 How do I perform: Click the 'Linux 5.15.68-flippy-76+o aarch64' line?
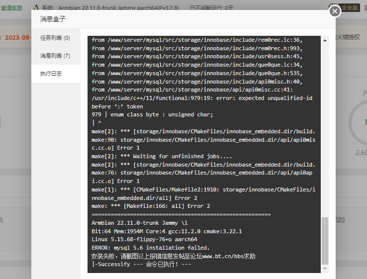(x=144, y=239)
